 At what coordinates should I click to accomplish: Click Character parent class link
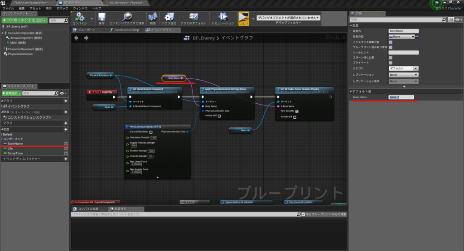point(454,8)
